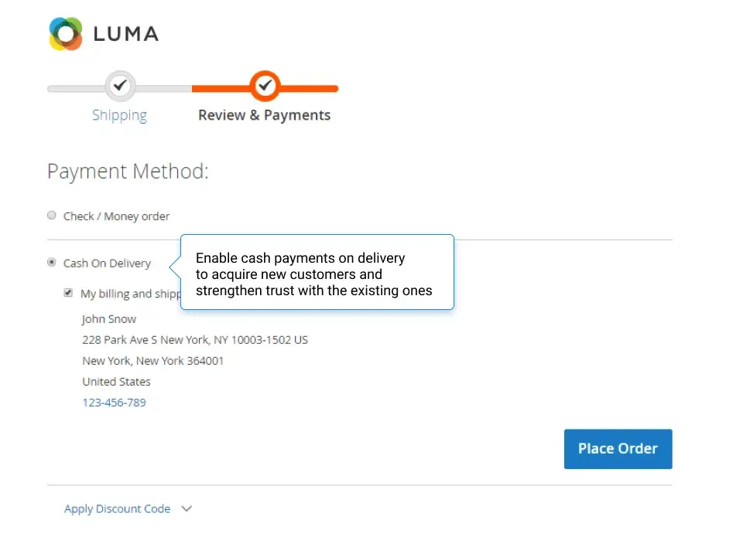Expand the Apply Discount Code section

click(117, 508)
